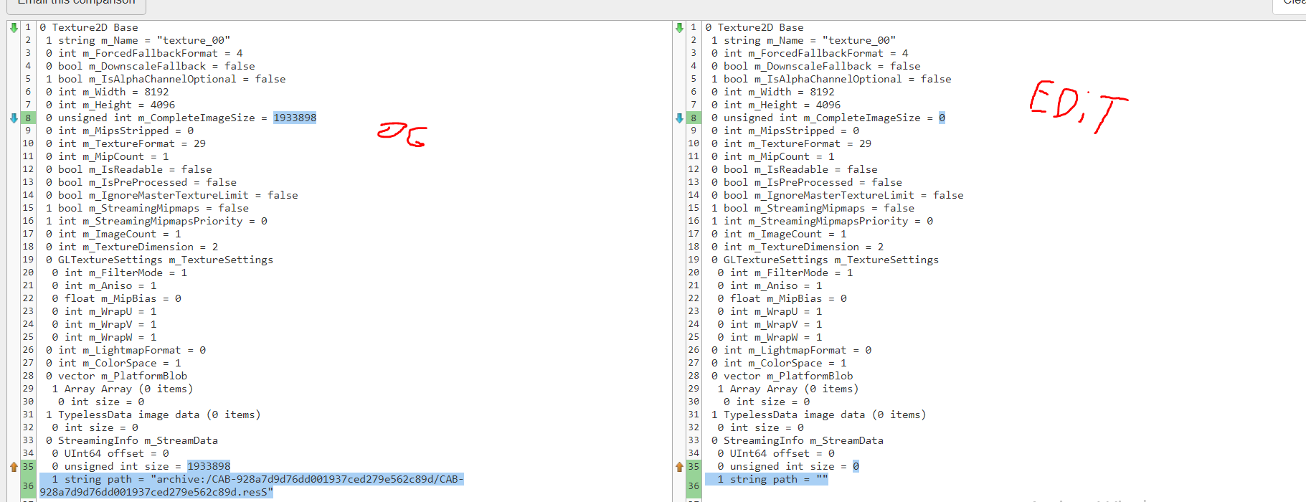Click the blue down arrow at line 8 of the left pane
The height and width of the screenshot is (502, 1306).
pos(14,118)
